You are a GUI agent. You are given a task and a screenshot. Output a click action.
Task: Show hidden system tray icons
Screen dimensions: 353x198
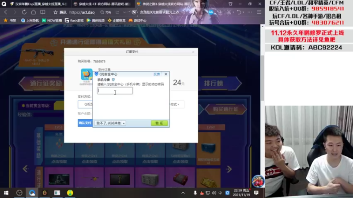[183, 193]
